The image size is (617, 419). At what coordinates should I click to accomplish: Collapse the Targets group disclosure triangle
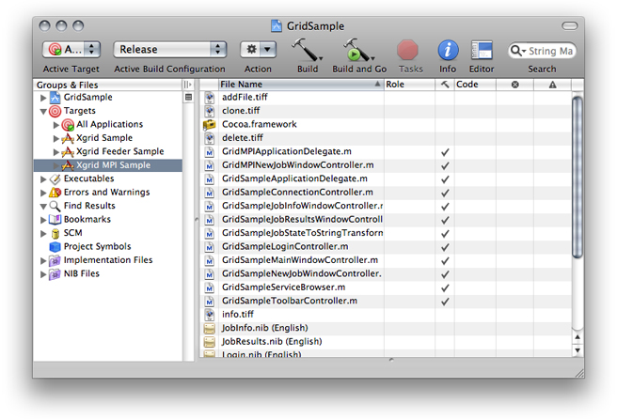coord(43,111)
